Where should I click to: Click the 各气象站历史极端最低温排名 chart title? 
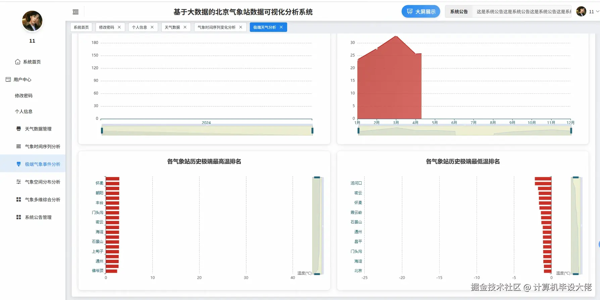pos(463,162)
